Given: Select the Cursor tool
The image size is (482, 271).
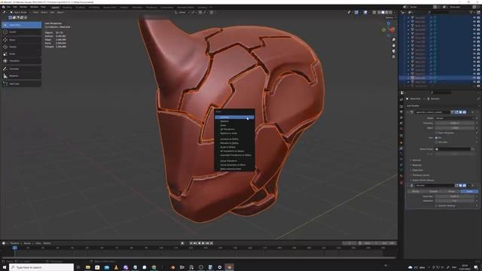Looking at the screenshot, I should pos(22,32).
